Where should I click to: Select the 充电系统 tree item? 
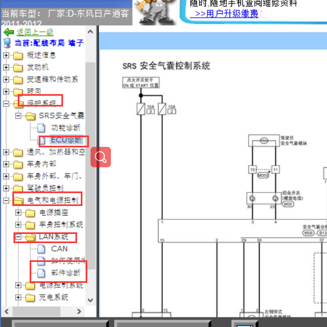[54, 297]
